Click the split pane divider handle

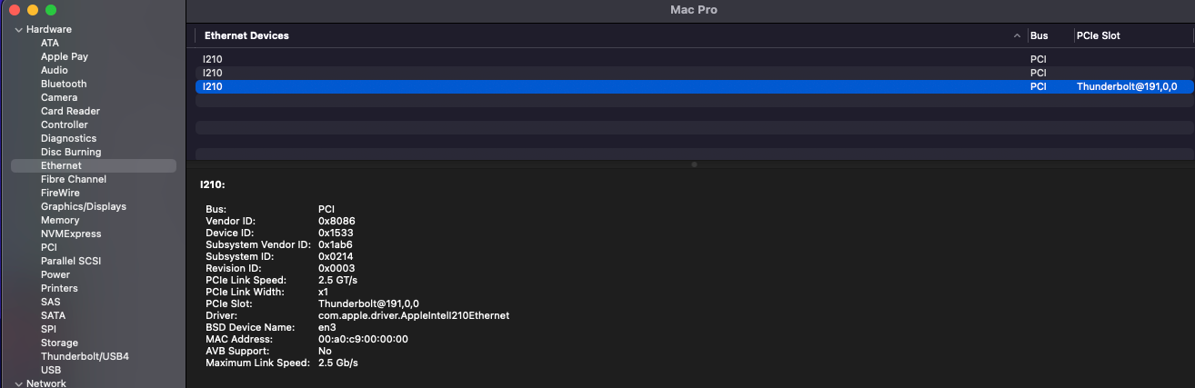694,164
